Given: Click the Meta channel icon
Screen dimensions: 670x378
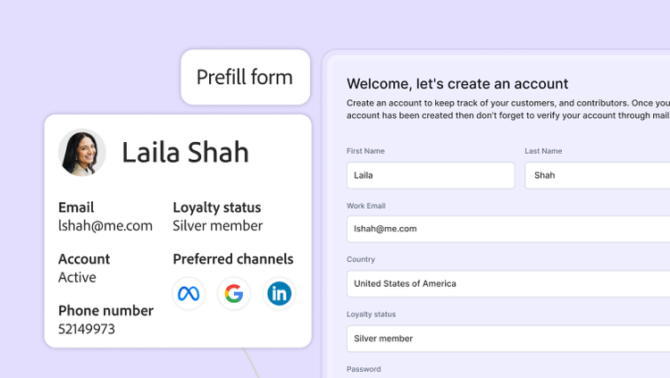Looking at the screenshot, I should tap(188, 294).
